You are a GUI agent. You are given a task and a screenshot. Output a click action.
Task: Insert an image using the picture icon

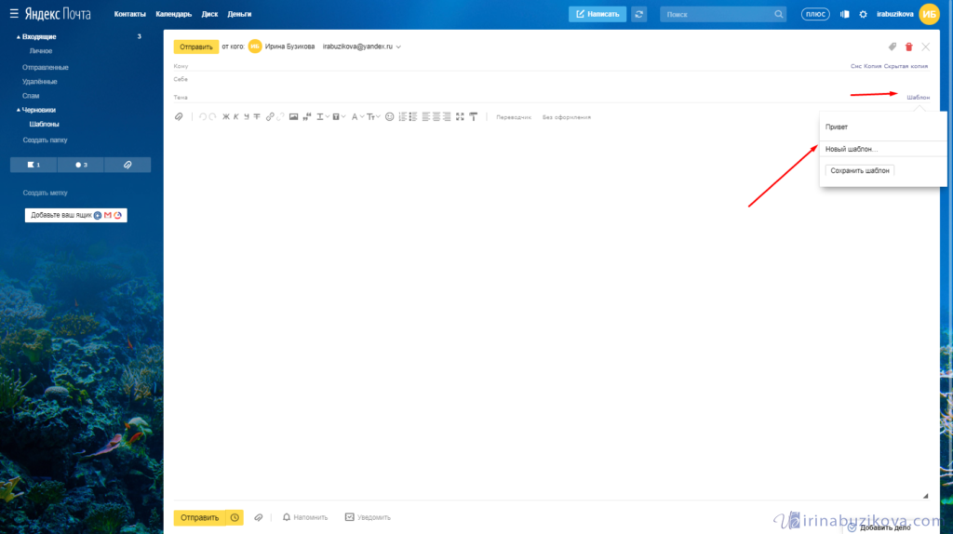point(293,117)
